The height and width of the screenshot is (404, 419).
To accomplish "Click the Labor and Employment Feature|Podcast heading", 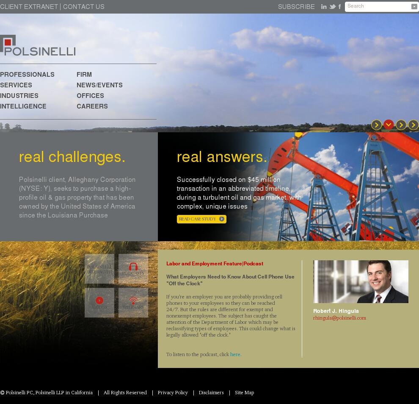I will (x=215, y=264).
